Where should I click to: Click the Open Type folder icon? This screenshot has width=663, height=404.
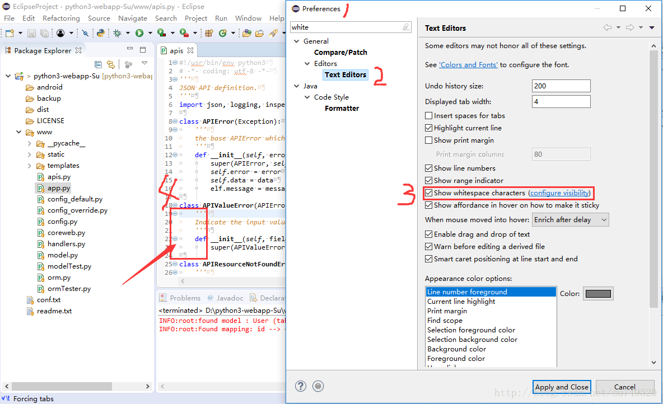(x=248, y=33)
